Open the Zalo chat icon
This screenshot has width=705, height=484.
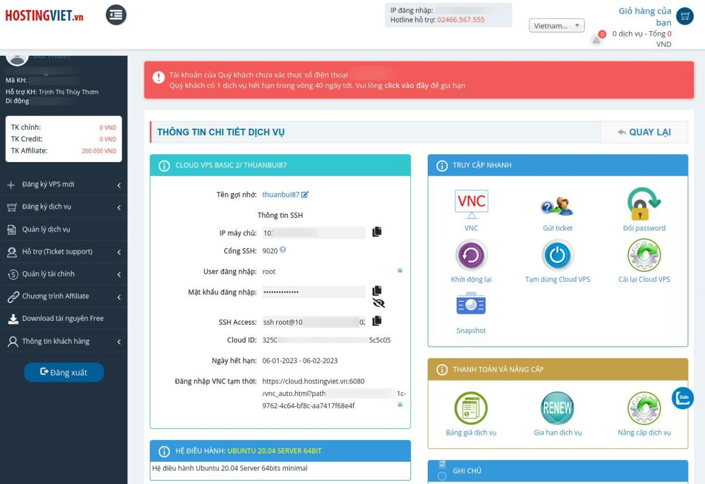pyautogui.click(x=682, y=398)
